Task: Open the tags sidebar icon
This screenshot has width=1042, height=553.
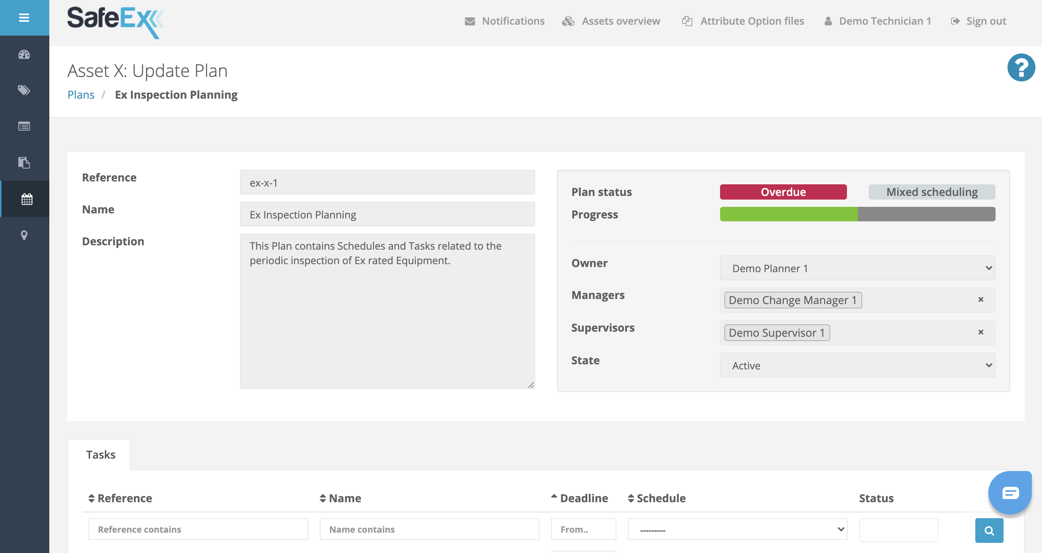Action: 24,90
